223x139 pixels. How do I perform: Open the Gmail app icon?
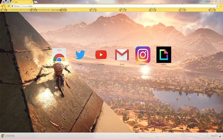(x=122, y=55)
